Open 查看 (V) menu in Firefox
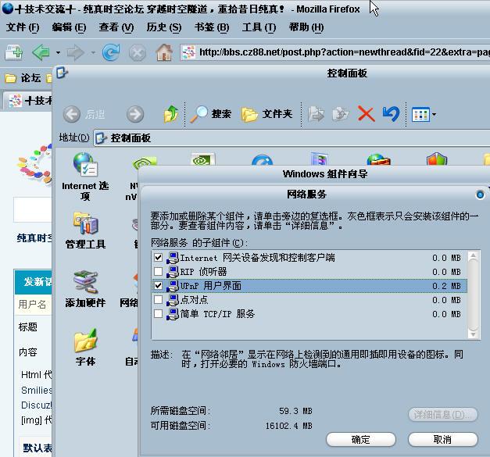 (x=116, y=27)
